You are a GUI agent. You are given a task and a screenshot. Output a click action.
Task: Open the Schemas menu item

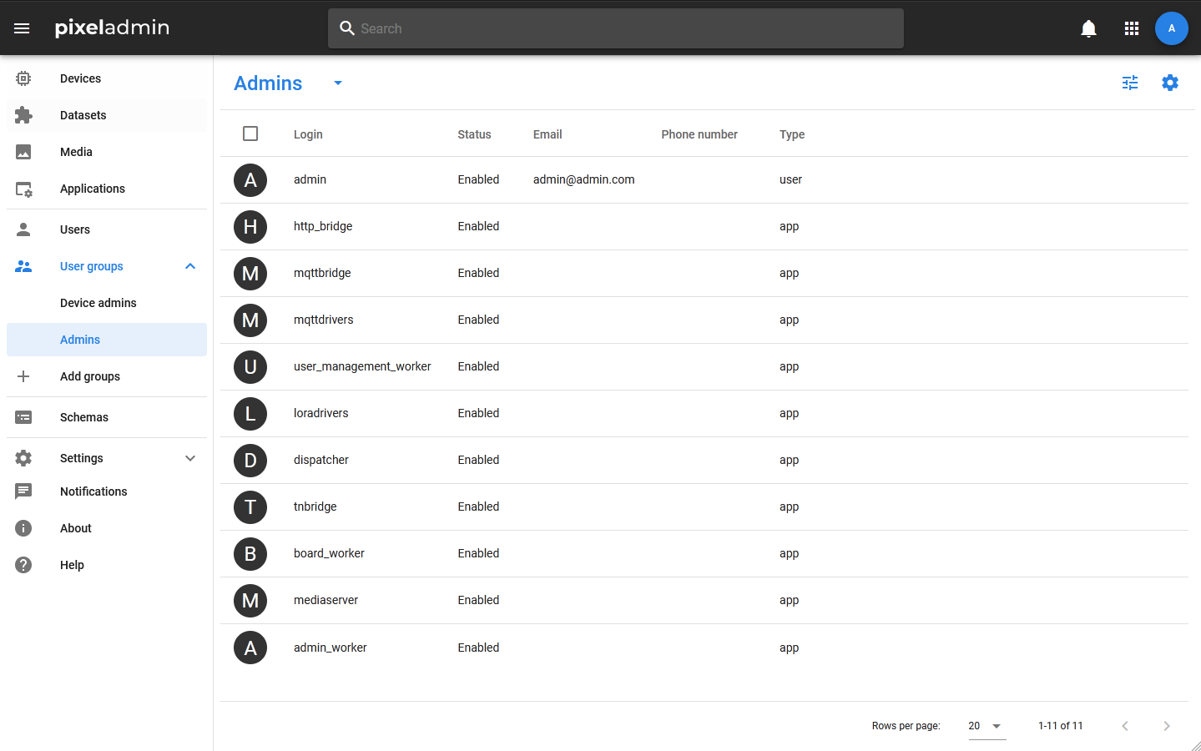(x=84, y=417)
